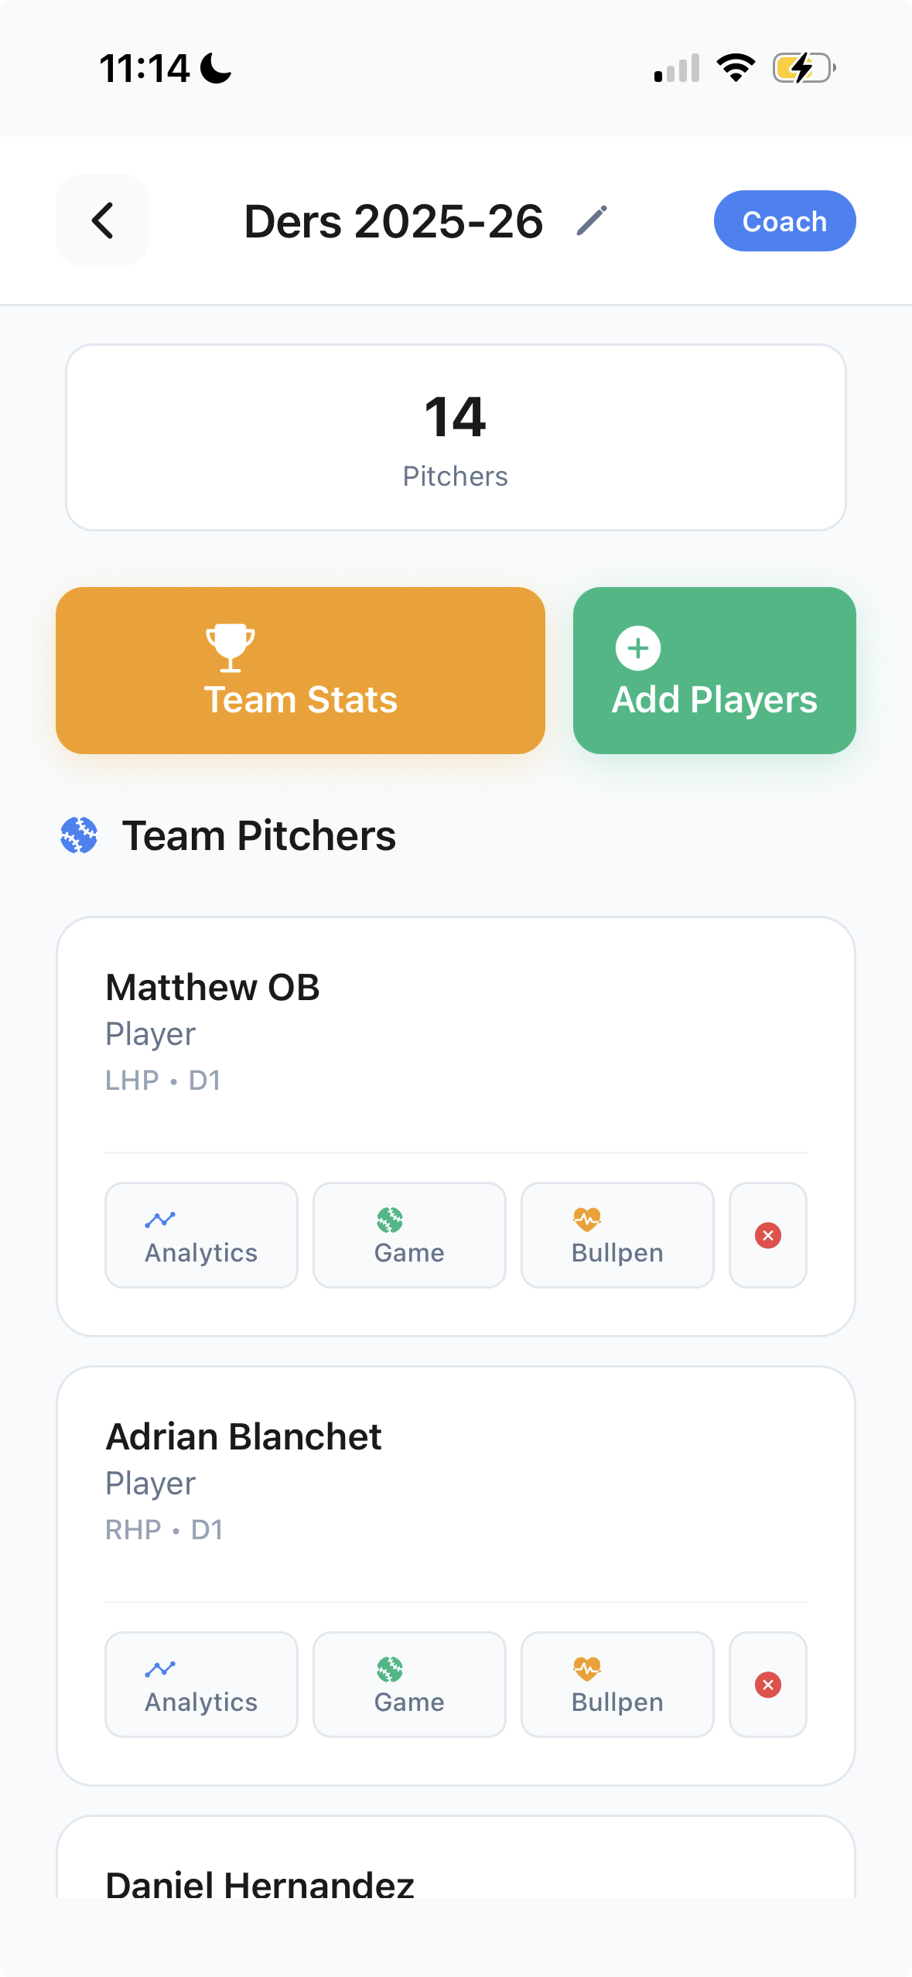This screenshot has width=912, height=1977.
Task: Select the baseball icon next to Team Pitchers
Action: (78, 835)
